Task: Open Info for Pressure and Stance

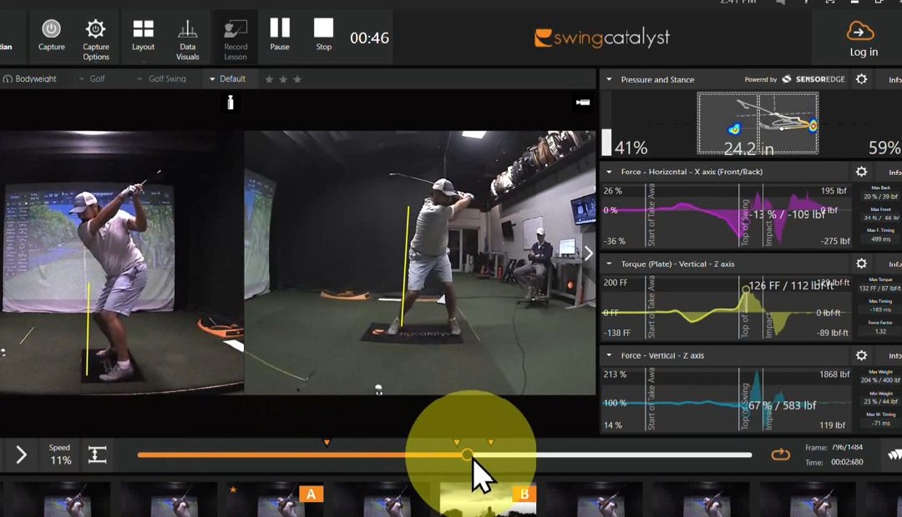Action: (894, 80)
